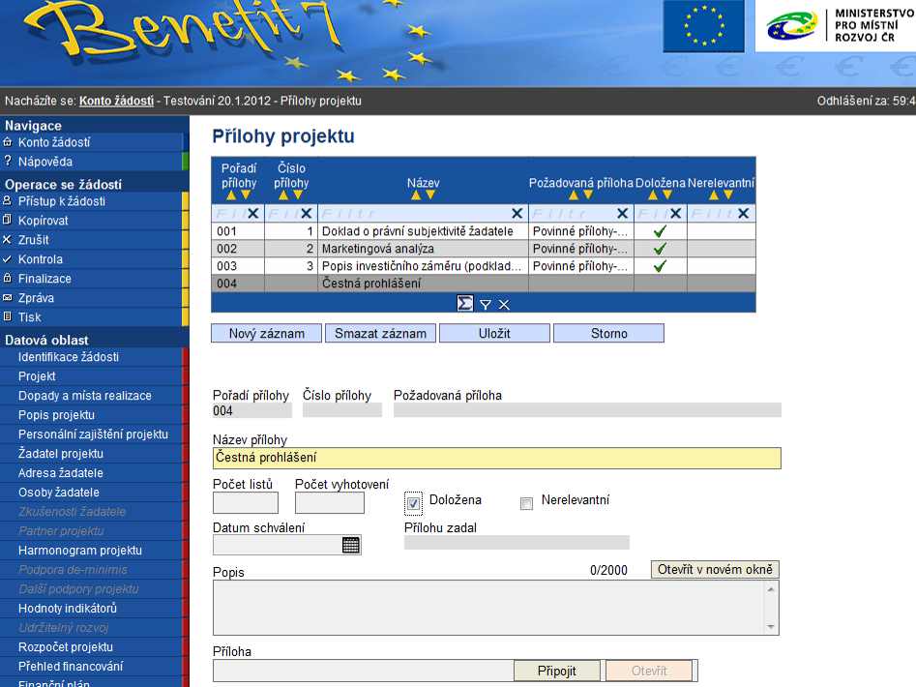Click the question mark icon beside Nápověda
This screenshot has height=687, width=916.
8,161
